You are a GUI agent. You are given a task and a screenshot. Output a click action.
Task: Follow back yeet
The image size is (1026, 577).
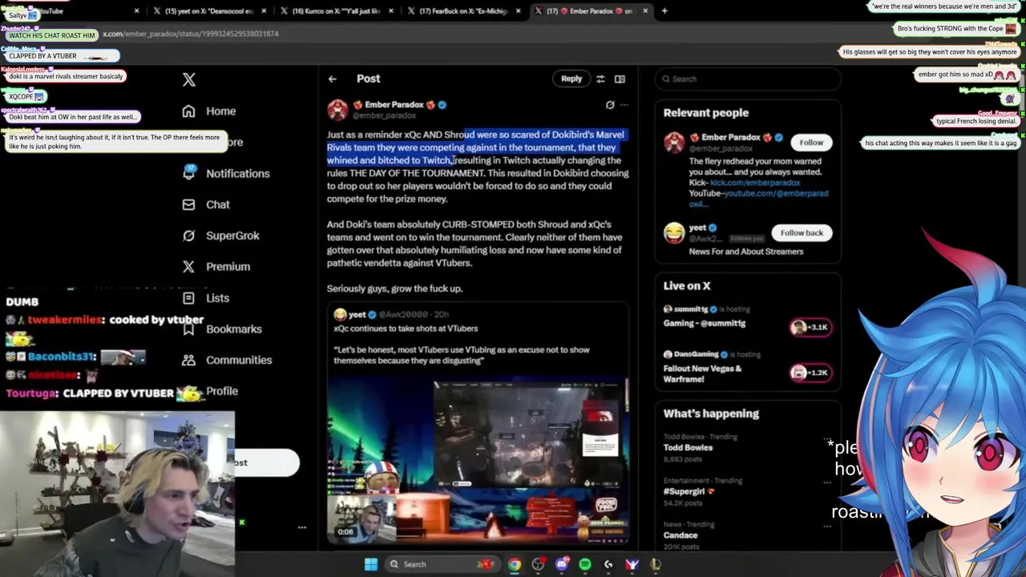802,232
